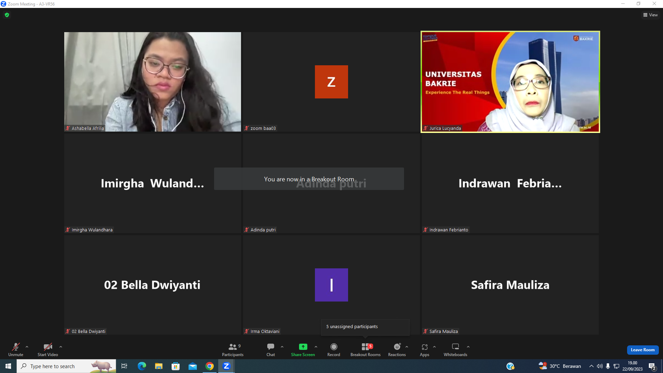Screen dimensions: 663x373
Task: Expand Apps options caret
Action: 434,347
